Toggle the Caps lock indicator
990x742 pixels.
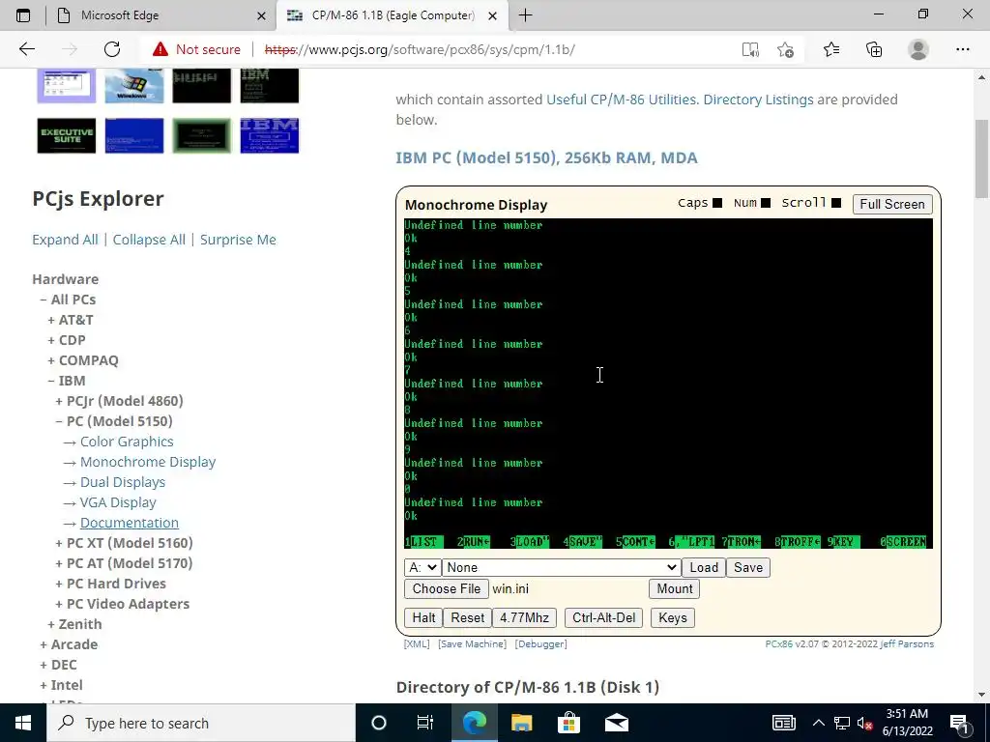click(x=717, y=203)
